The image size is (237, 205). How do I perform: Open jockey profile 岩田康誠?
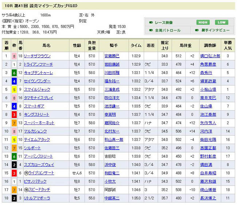coord(112,65)
